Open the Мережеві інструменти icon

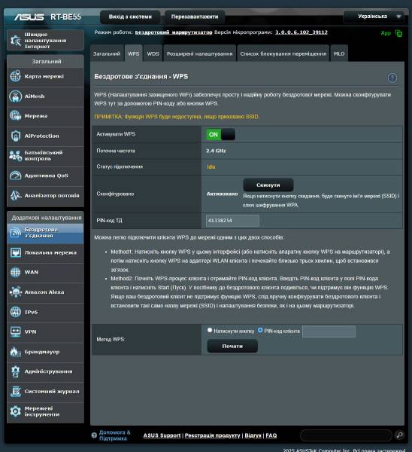coord(16,411)
